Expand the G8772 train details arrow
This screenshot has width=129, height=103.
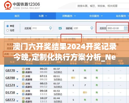pos(17,101)
